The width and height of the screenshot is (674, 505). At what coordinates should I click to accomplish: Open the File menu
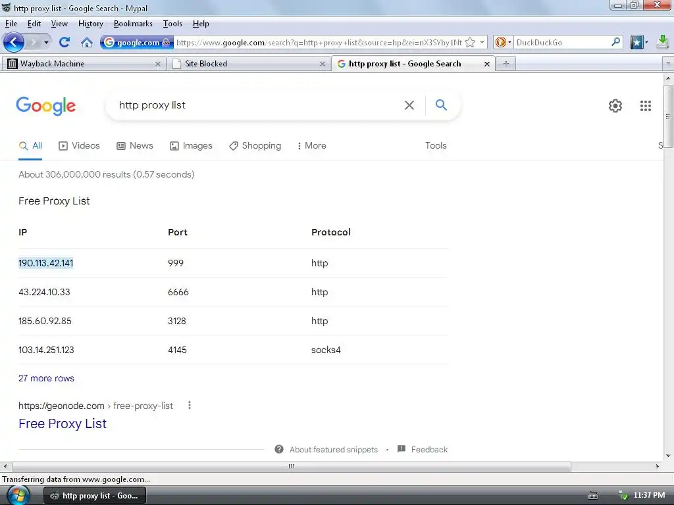[11, 24]
